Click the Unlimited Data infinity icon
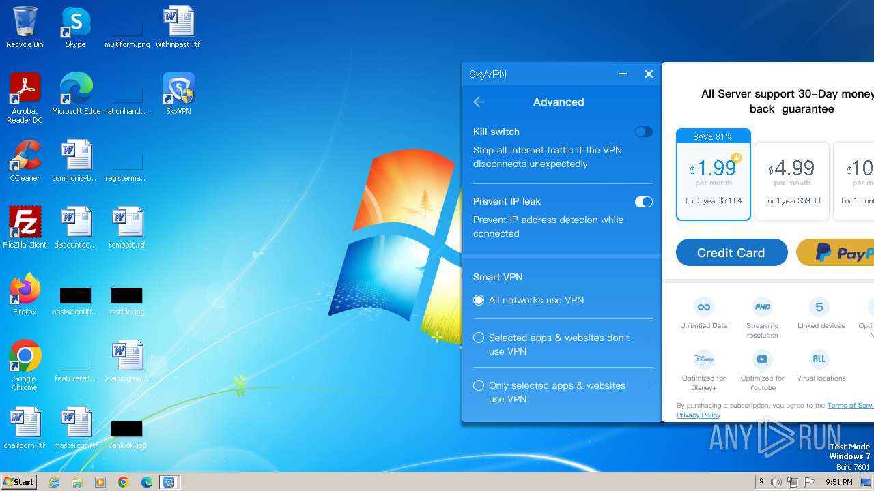874x491 pixels. [703, 306]
